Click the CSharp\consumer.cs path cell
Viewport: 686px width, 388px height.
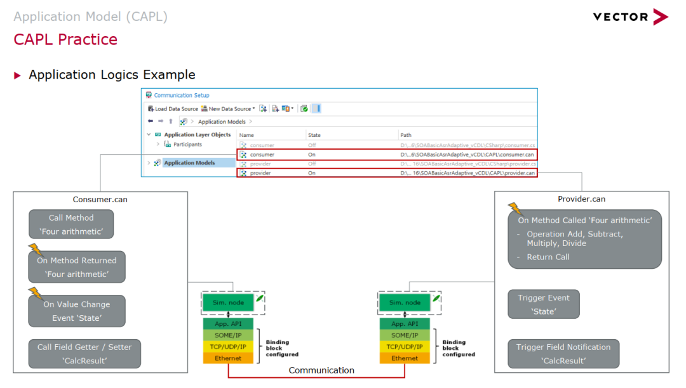click(467, 145)
